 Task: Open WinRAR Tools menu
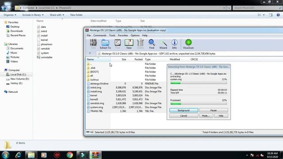(112, 35)
